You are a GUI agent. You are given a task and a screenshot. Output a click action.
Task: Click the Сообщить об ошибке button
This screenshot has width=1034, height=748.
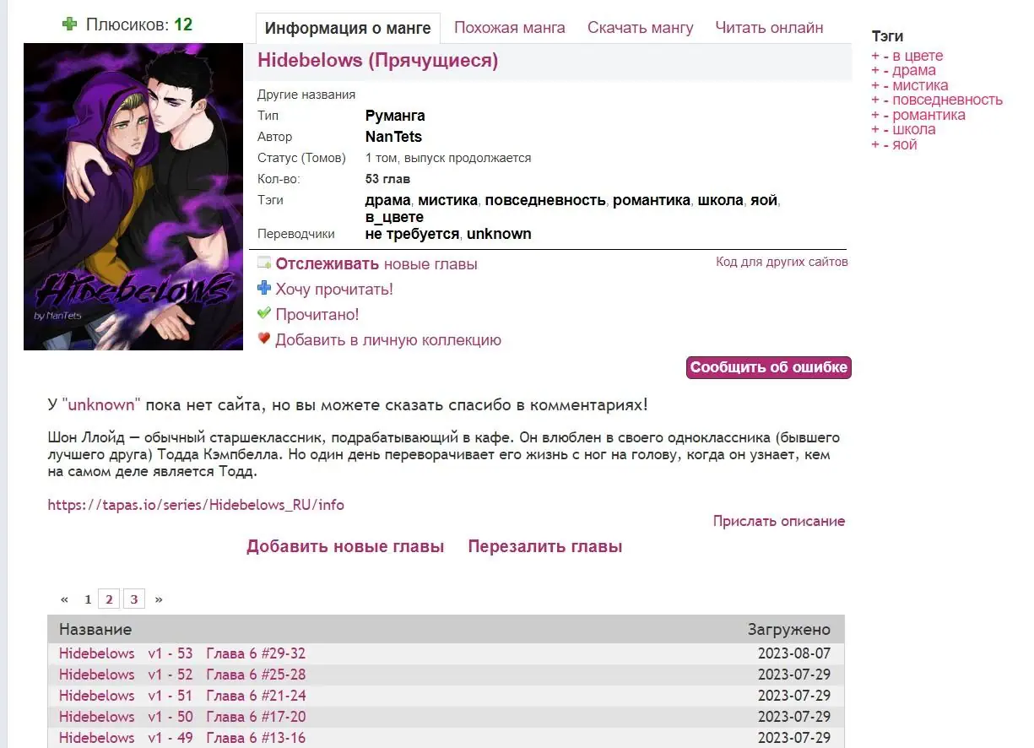tap(769, 367)
